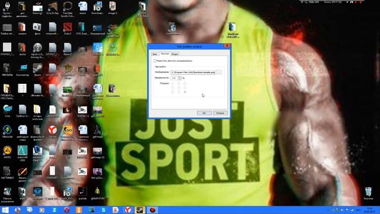Select the Сеть network desktop icon
380x214 pixels.
click(x=7, y=111)
